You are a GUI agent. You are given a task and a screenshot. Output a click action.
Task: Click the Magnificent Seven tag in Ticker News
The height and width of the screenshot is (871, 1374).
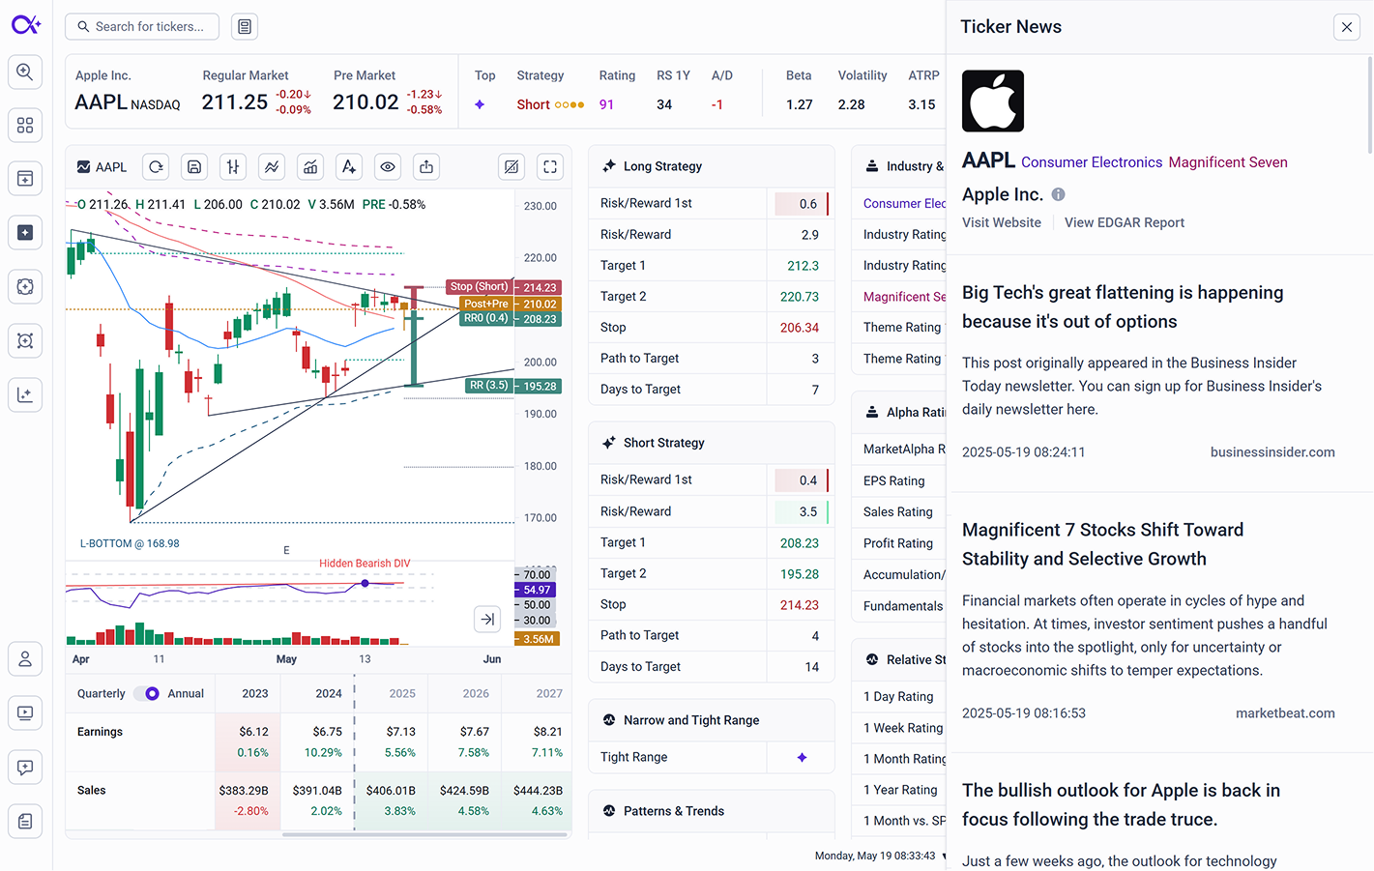click(1228, 162)
